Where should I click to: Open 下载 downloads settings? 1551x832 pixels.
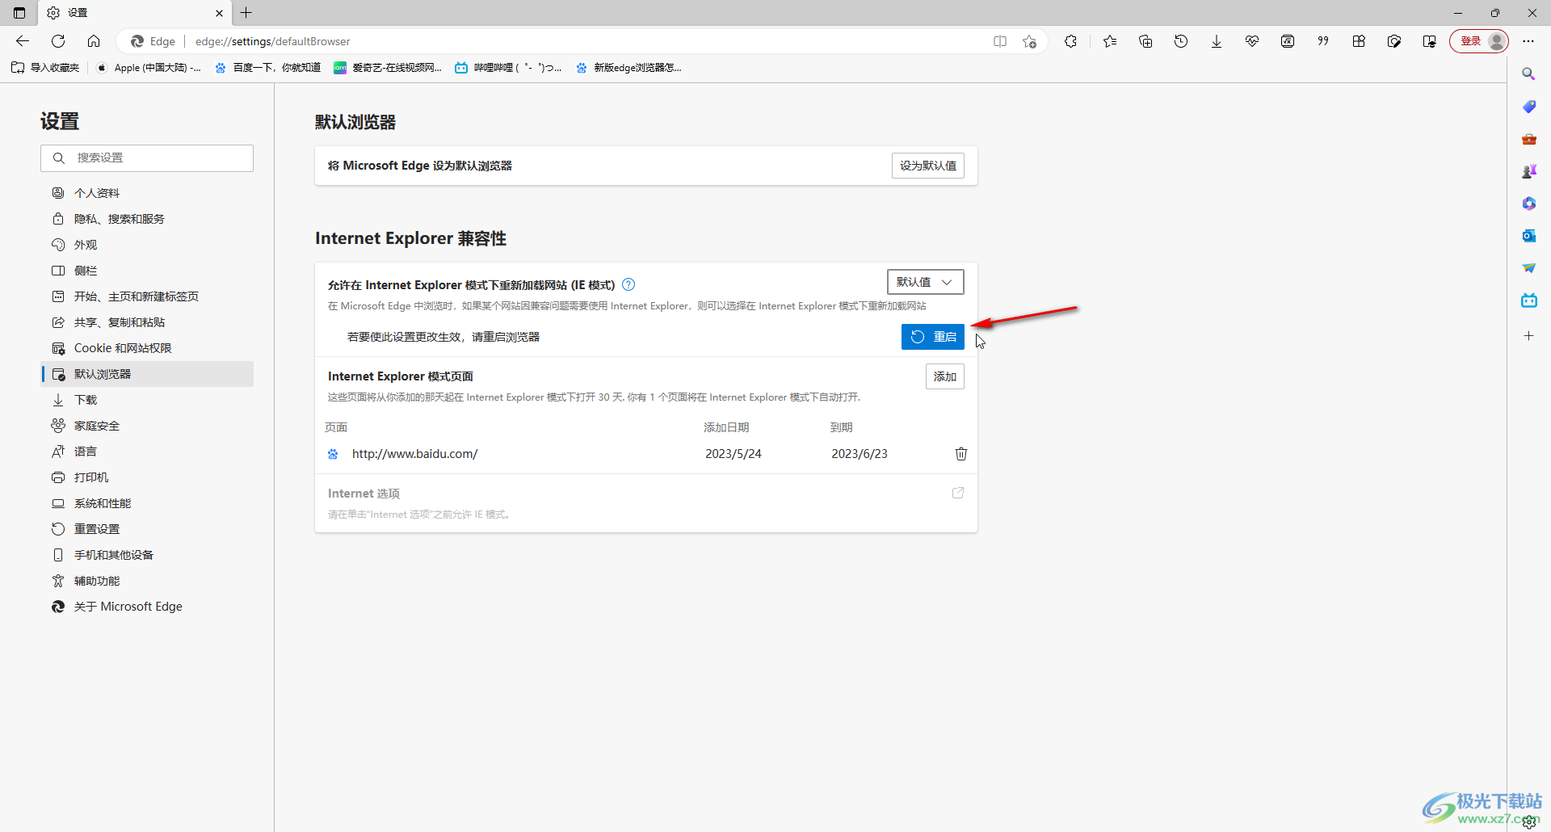pyautogui.click(x=147, y=400)
